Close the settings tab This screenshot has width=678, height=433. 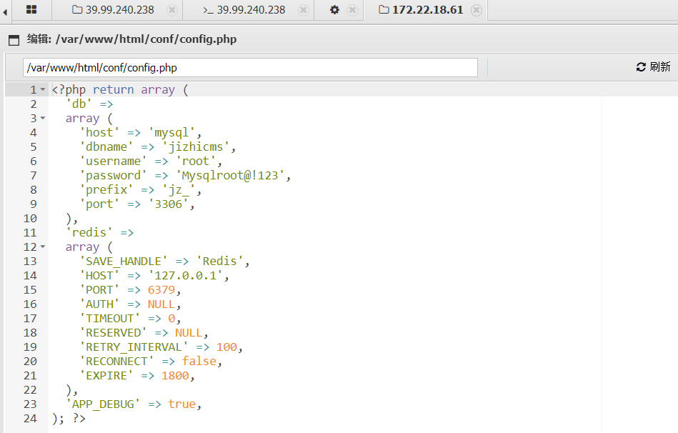tap(352, 10)
